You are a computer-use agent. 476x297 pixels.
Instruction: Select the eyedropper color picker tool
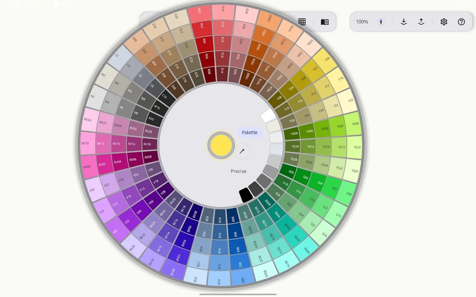[x=242, y=151]
